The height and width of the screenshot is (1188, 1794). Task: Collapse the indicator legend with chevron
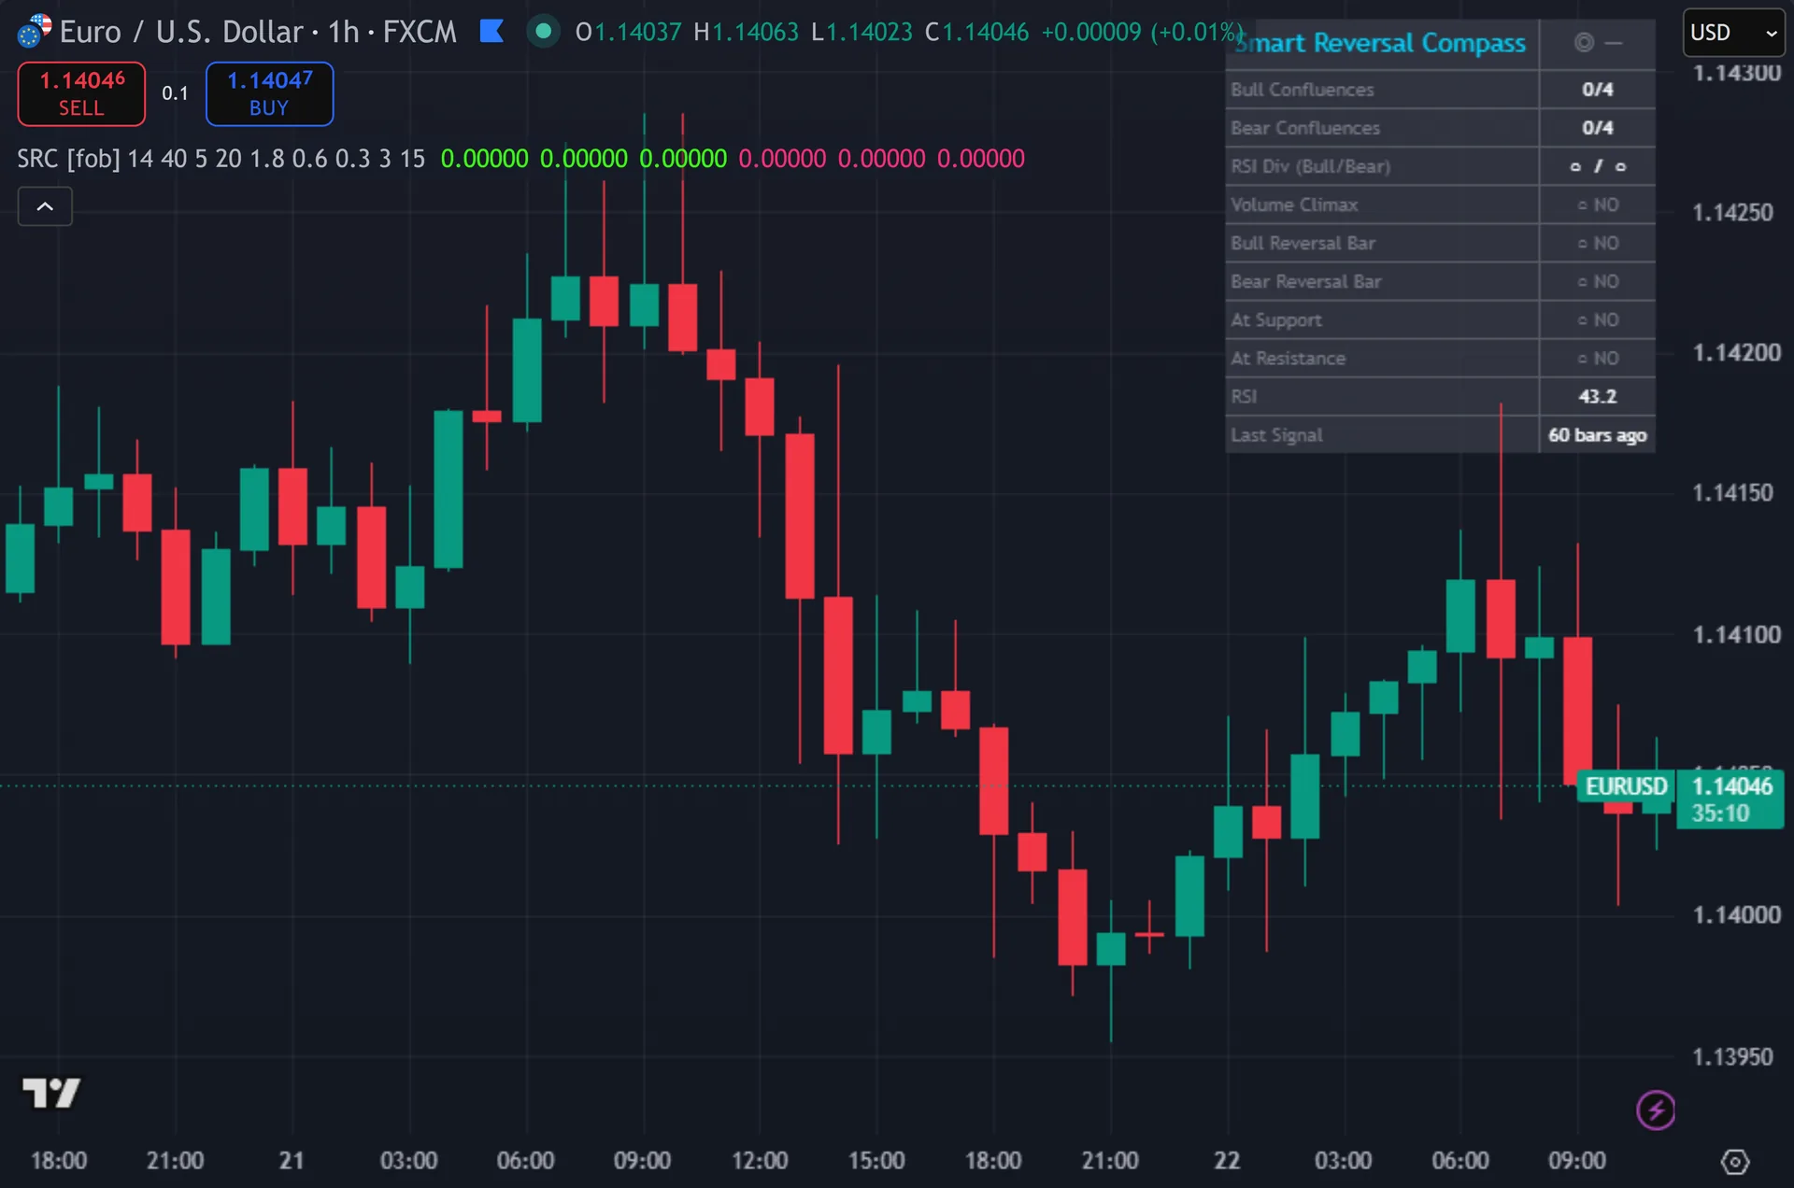click(45, 206)
